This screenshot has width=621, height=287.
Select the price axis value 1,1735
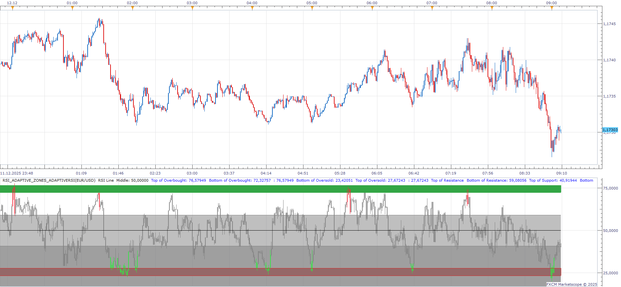[x=609, y=96]
